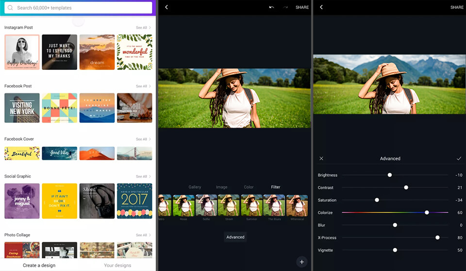Image resolution: width=466 pixels, height=271 pixels.
Task: Share from the Advanced settings screen
Action: point(457,7)
